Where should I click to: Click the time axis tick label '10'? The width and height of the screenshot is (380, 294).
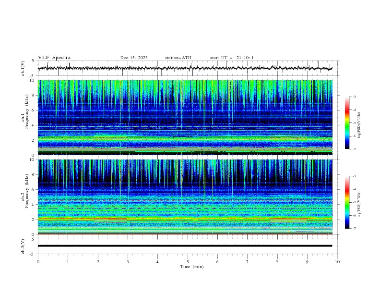[x=337, y=262]
